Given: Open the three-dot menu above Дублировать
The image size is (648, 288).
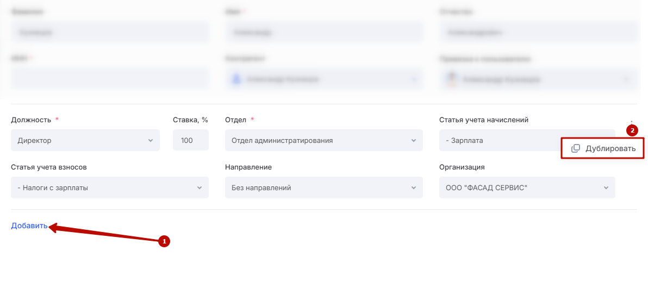Looking at the screenshot, I should [631, 121].
